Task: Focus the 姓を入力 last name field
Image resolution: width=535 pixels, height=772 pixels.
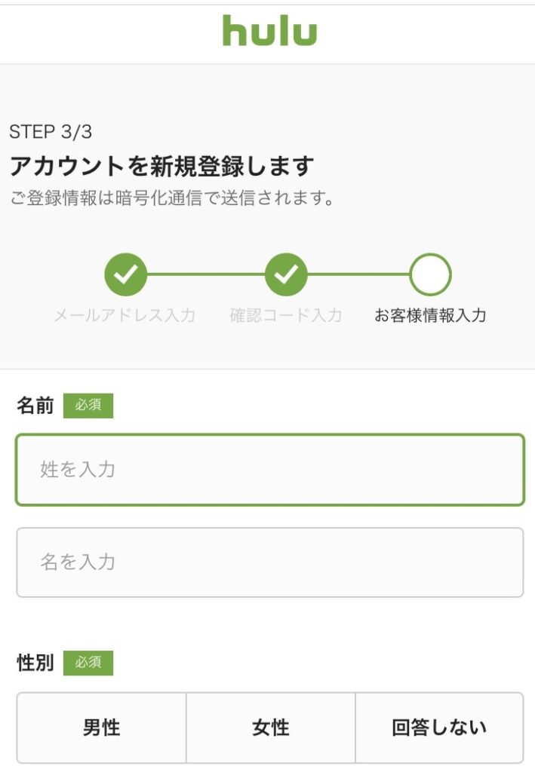Action: [270, 469]
